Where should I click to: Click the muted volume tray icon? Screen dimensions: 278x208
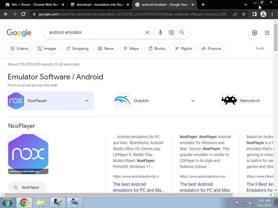[251, 203]
